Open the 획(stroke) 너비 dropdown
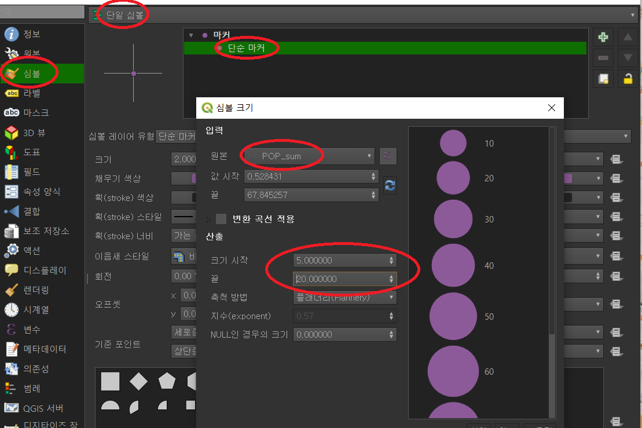 184,236
